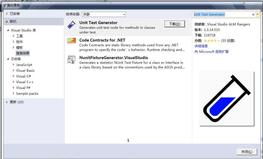Click the large test tube preview image
The width and height of the screenshot is (263, 159).
227,99
